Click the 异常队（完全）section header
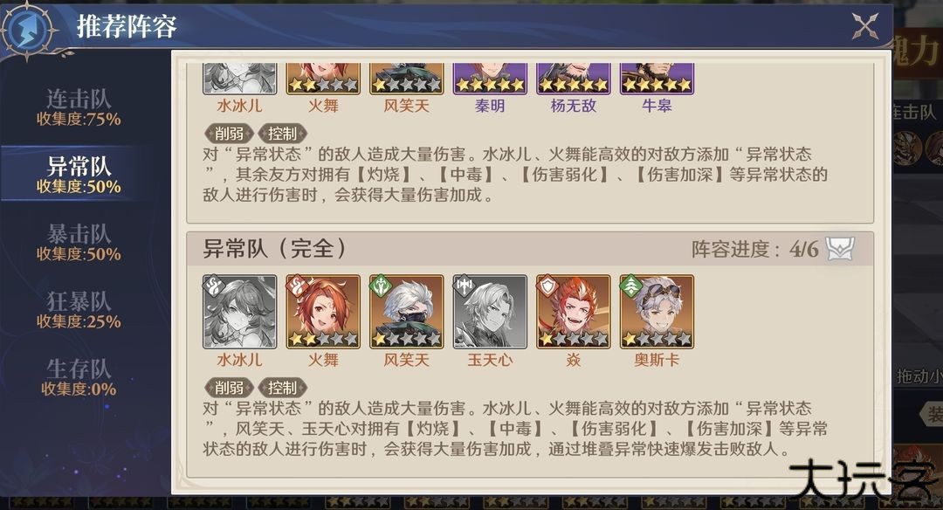 [x=530, y=248]
